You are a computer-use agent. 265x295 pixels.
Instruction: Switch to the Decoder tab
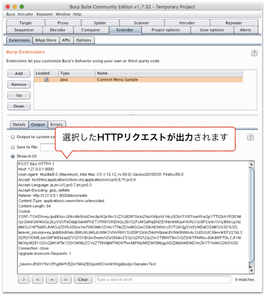click(57, 30)
